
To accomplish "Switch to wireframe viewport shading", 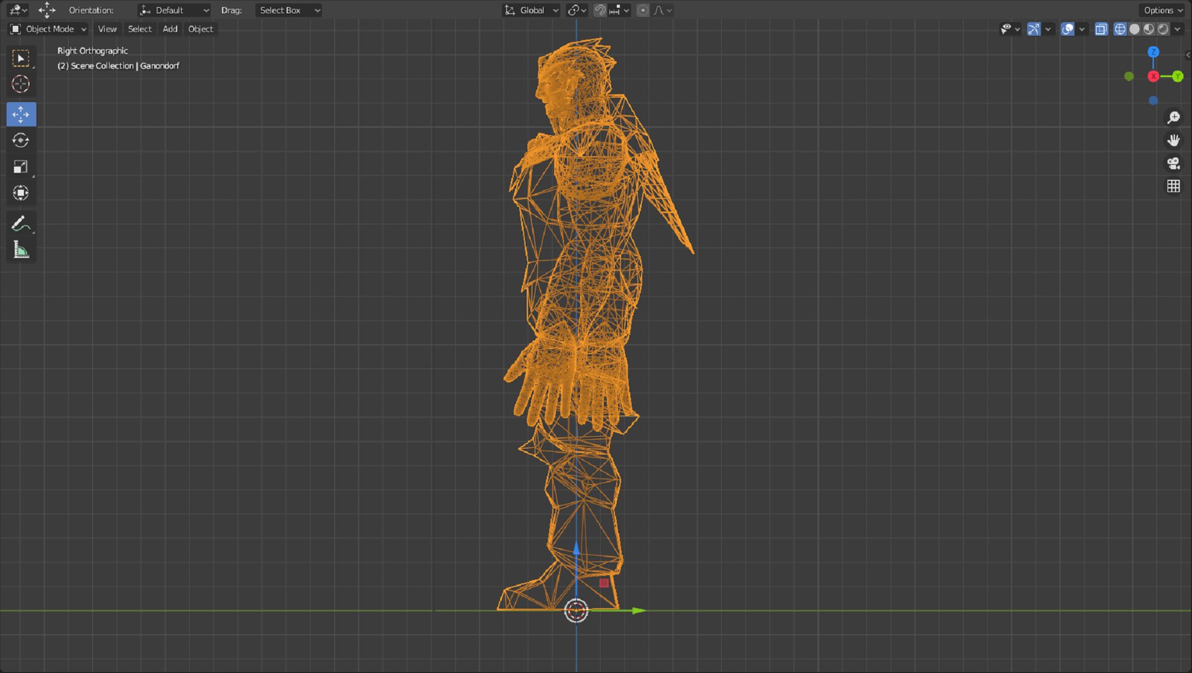I will (1120, 29).
